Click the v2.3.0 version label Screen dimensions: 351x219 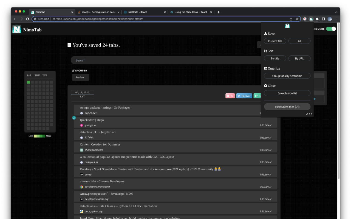coord(309,114)
